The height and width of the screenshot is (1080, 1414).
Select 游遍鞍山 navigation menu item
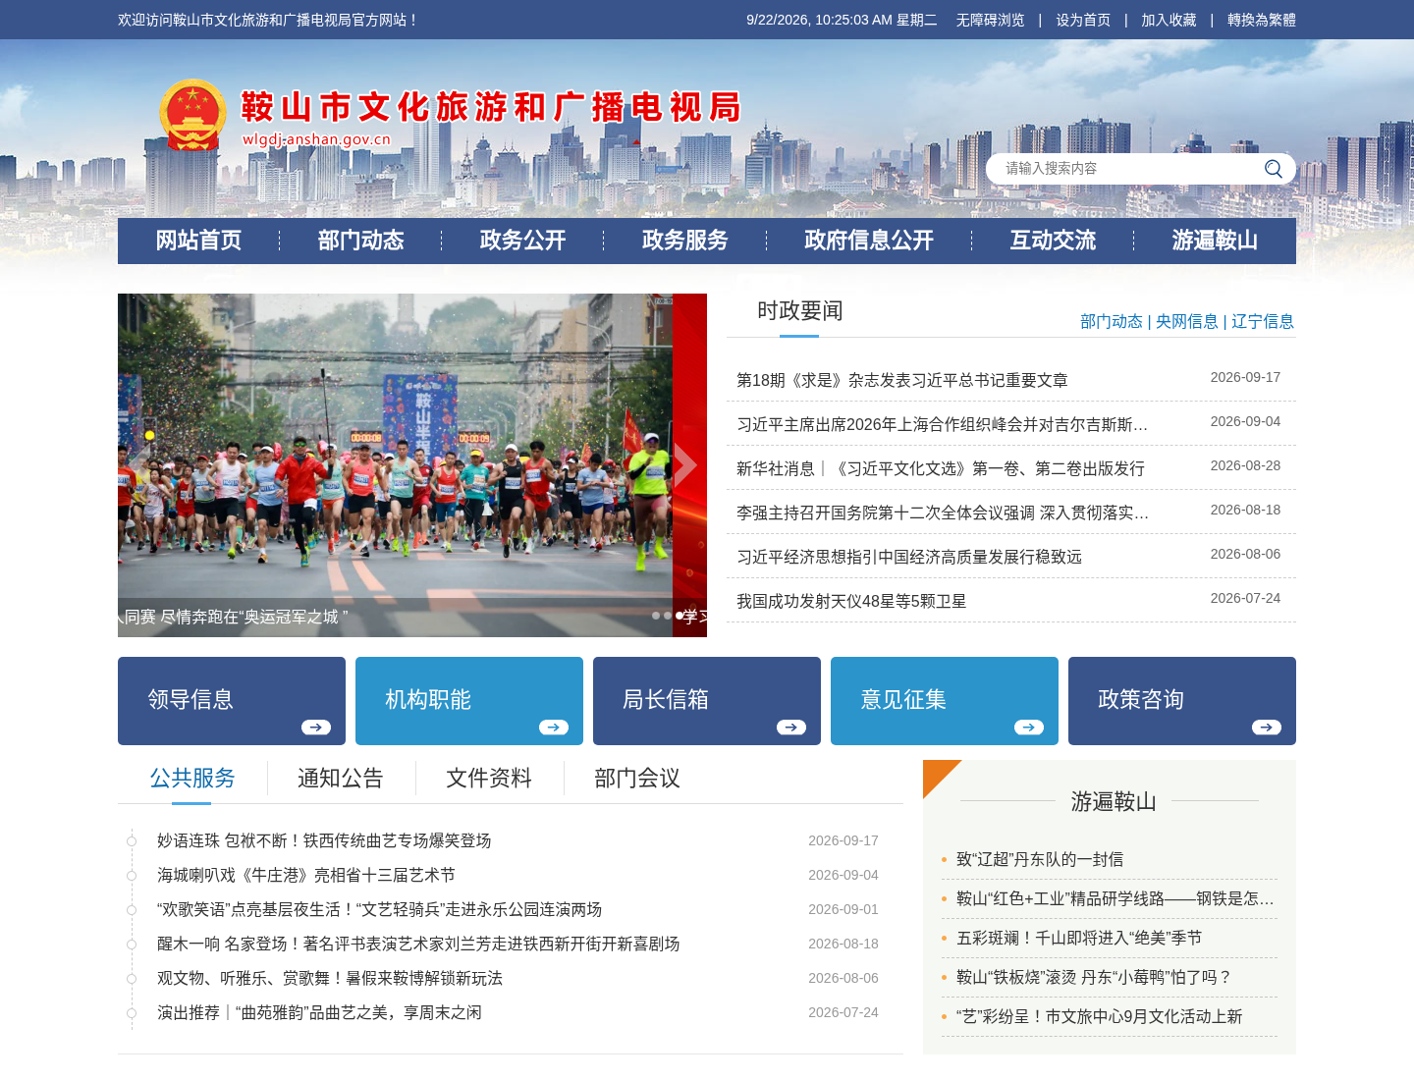pyautogui.click(x=1215, y=241)
